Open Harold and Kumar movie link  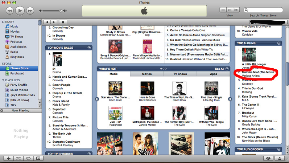pyautogui.click(x=70, y=77)
